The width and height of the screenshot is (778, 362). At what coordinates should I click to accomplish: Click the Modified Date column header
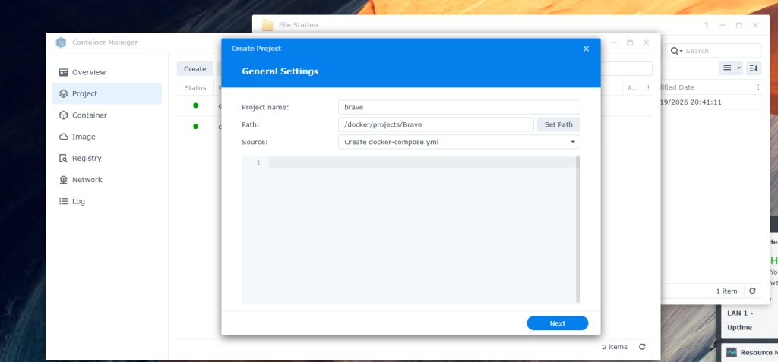tap(704, 87)
